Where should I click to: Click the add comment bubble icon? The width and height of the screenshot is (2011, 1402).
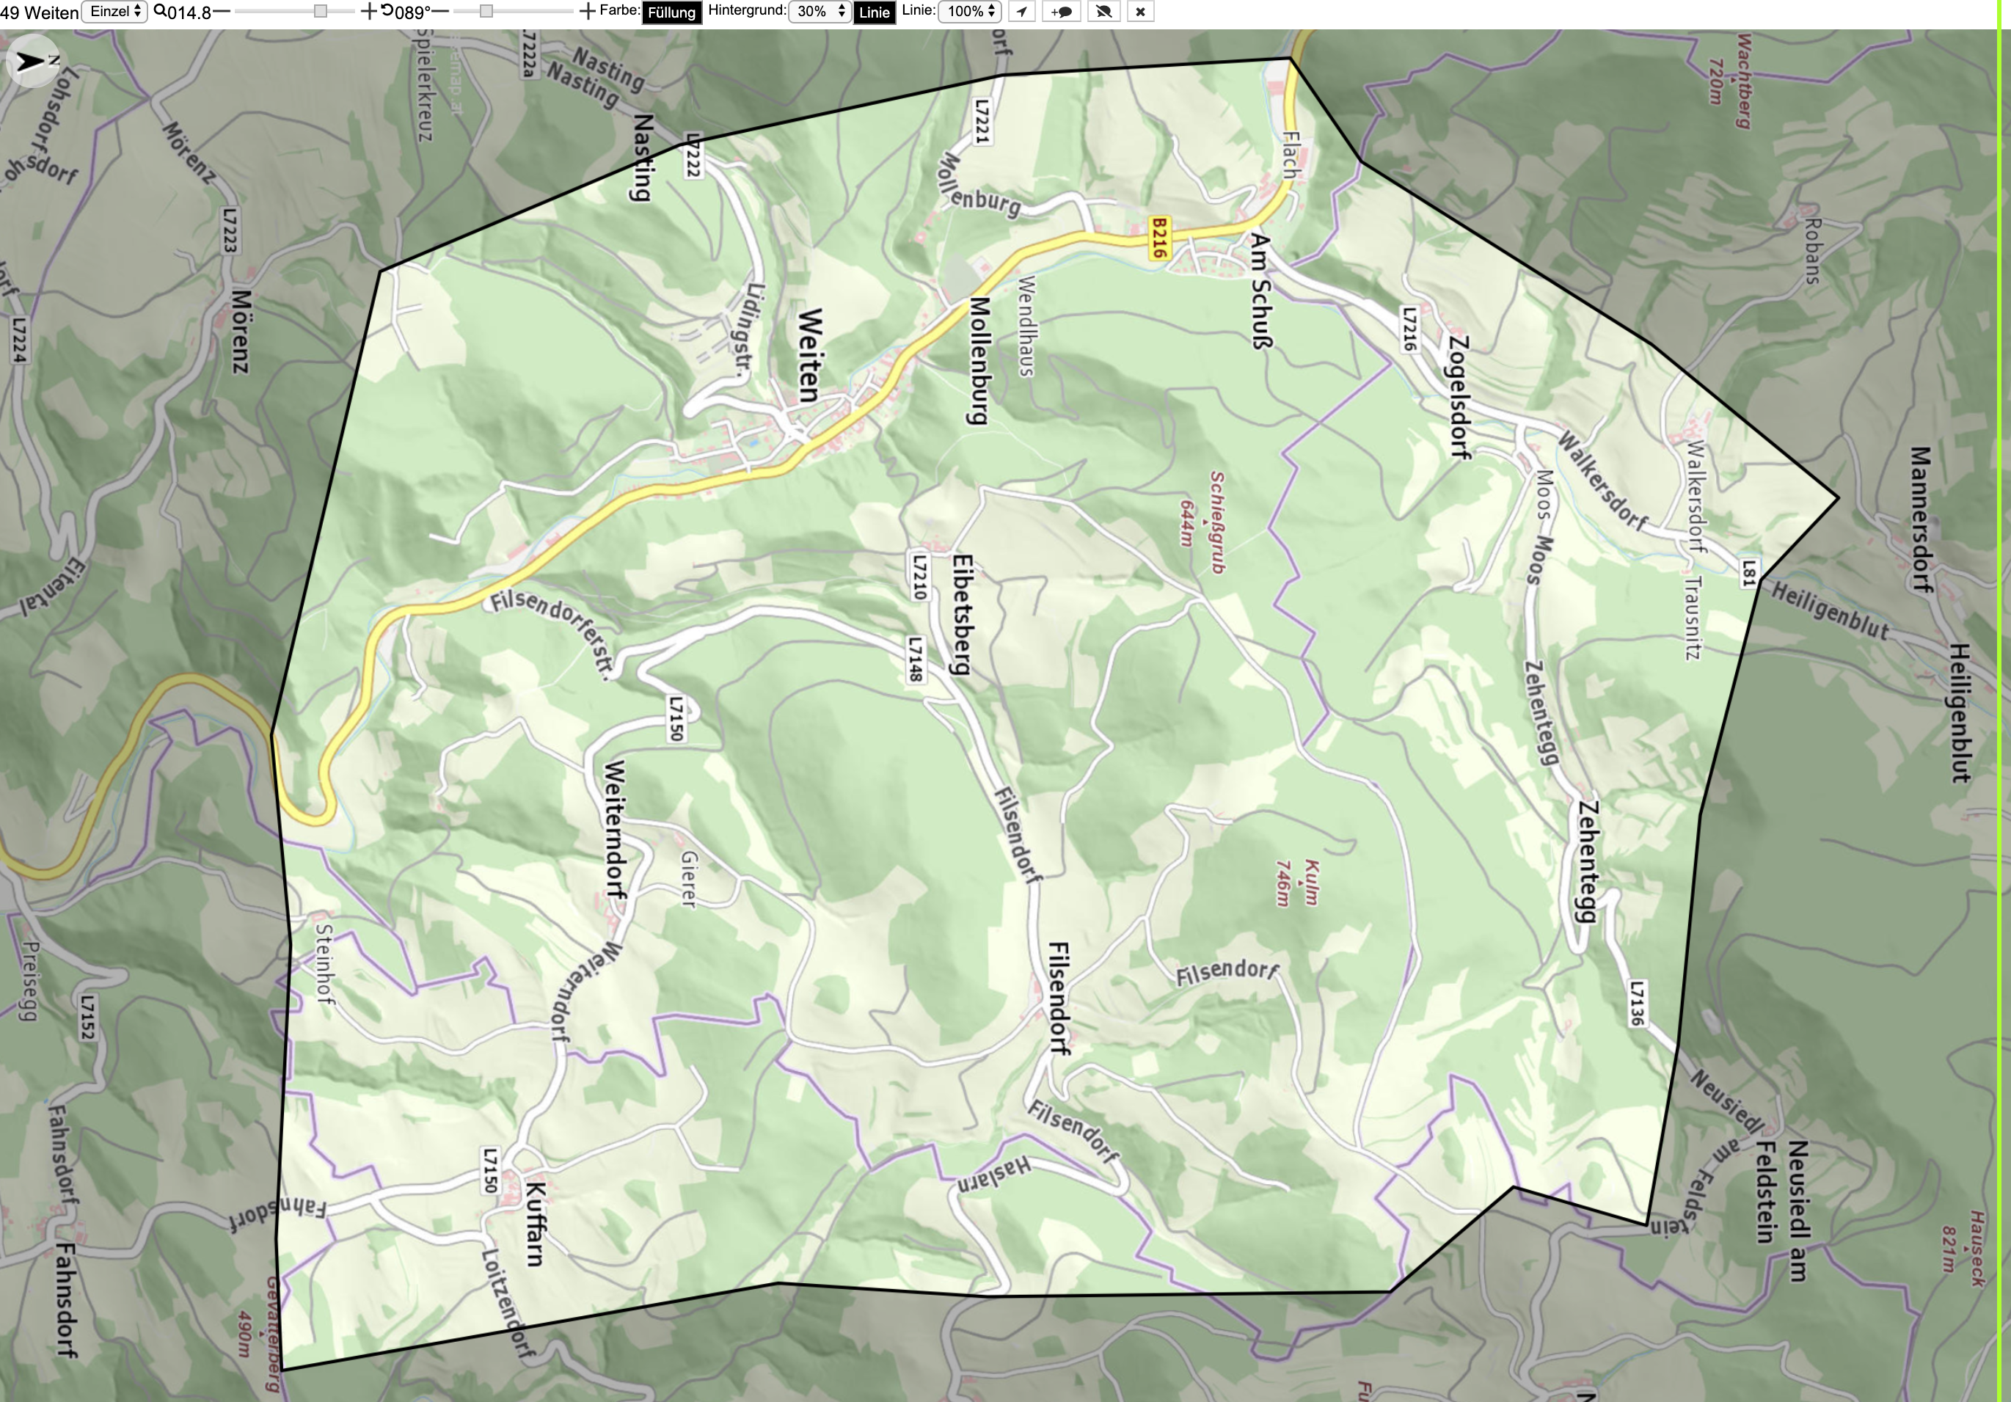(1062, 12)
